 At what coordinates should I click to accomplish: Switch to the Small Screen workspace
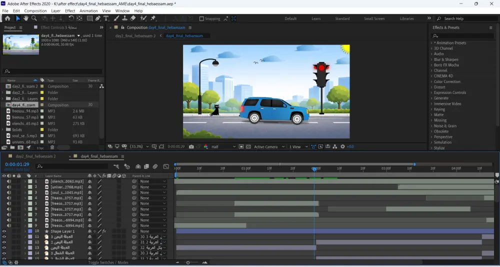(374, 18)
